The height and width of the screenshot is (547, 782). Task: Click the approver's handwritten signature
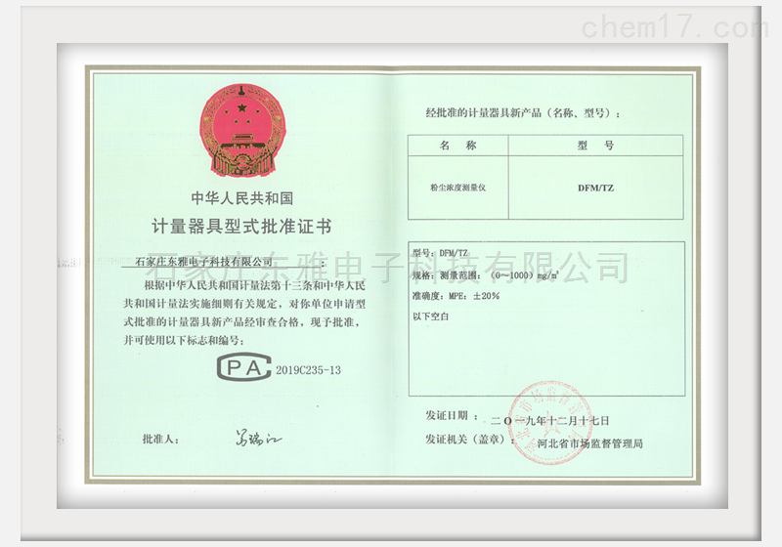click(x=258, y=440)
